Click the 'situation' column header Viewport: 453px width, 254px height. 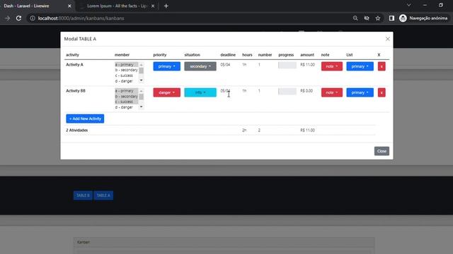(x=192, y=55)
